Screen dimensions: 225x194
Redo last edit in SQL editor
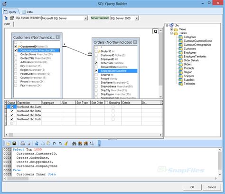coord(60,144)
